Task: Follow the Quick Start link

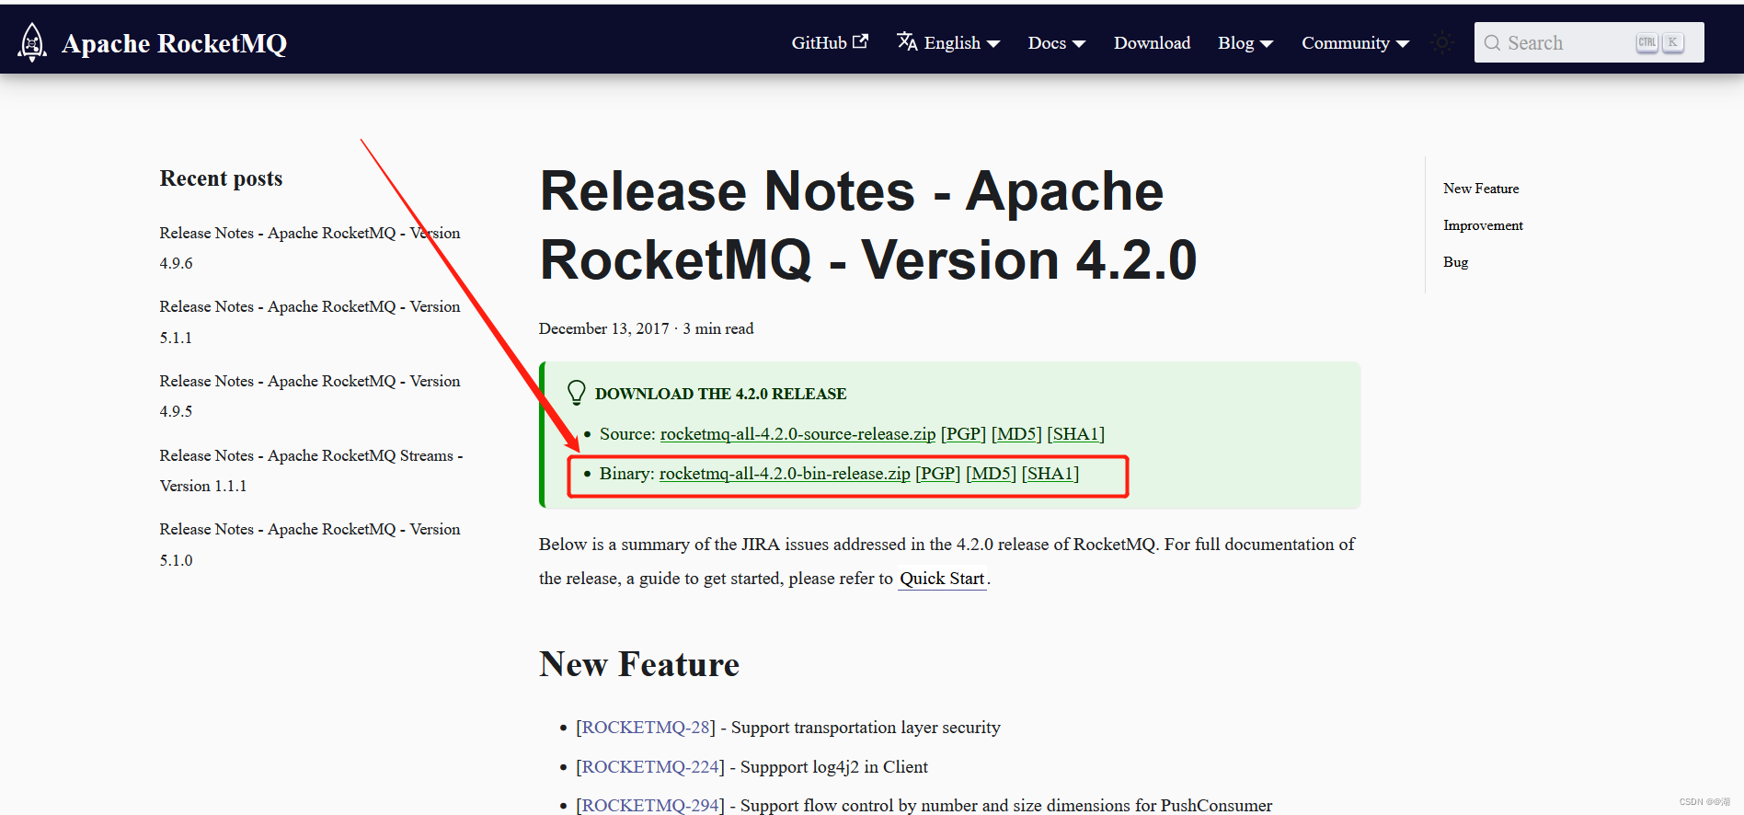Action: [942, 579]
